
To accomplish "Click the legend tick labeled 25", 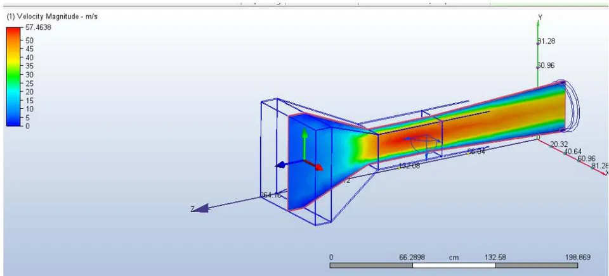I will coord(30,84).
